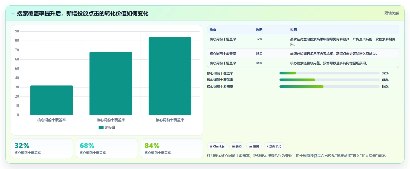Screen dimensions: 410x169
Task: Click the 数据 column header
Action: pyautogui.click(x=259, y=30)
